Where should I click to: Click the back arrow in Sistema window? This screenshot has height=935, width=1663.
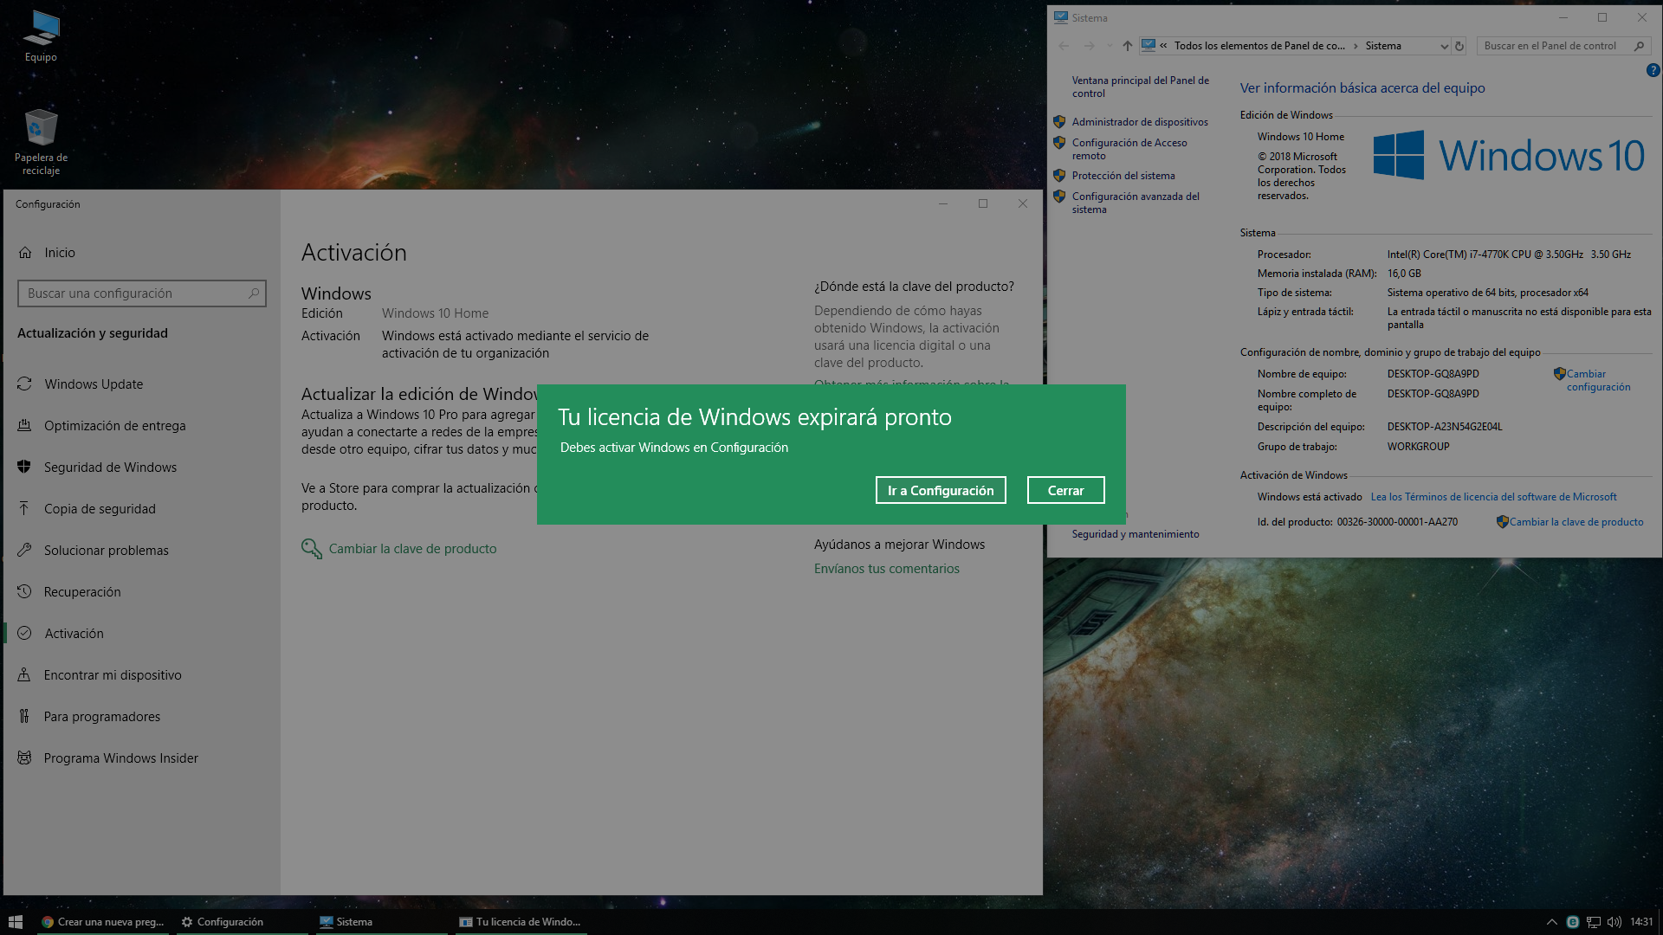(x=1064, y=46)
